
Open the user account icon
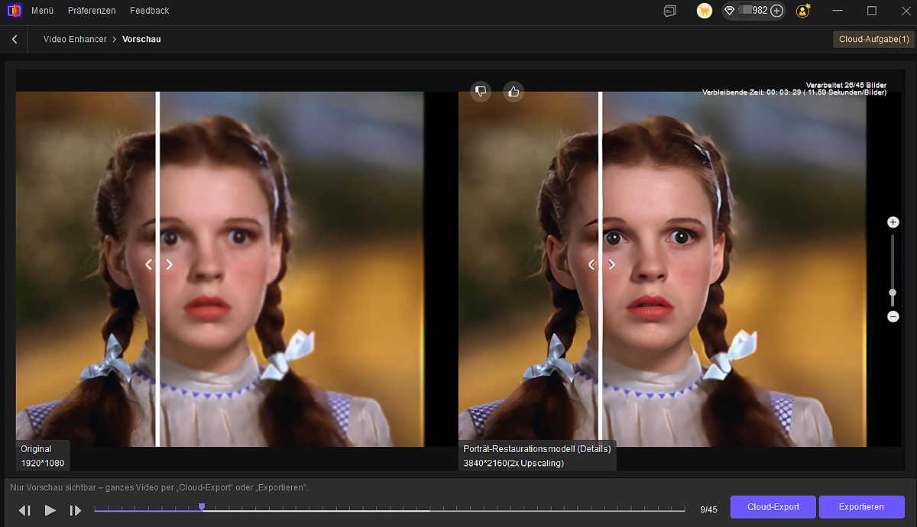(x=803, y=11)
